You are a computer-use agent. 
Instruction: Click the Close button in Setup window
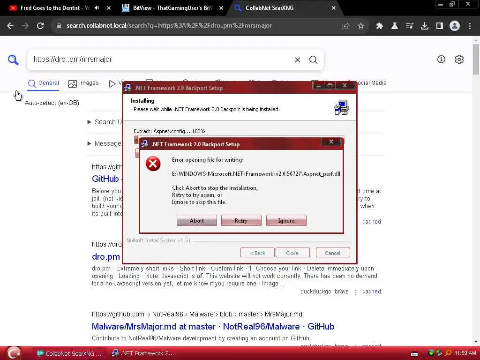[292, 253]
